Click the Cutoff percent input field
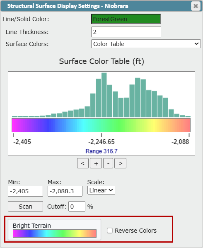203x248 pixels. (77, 207)
